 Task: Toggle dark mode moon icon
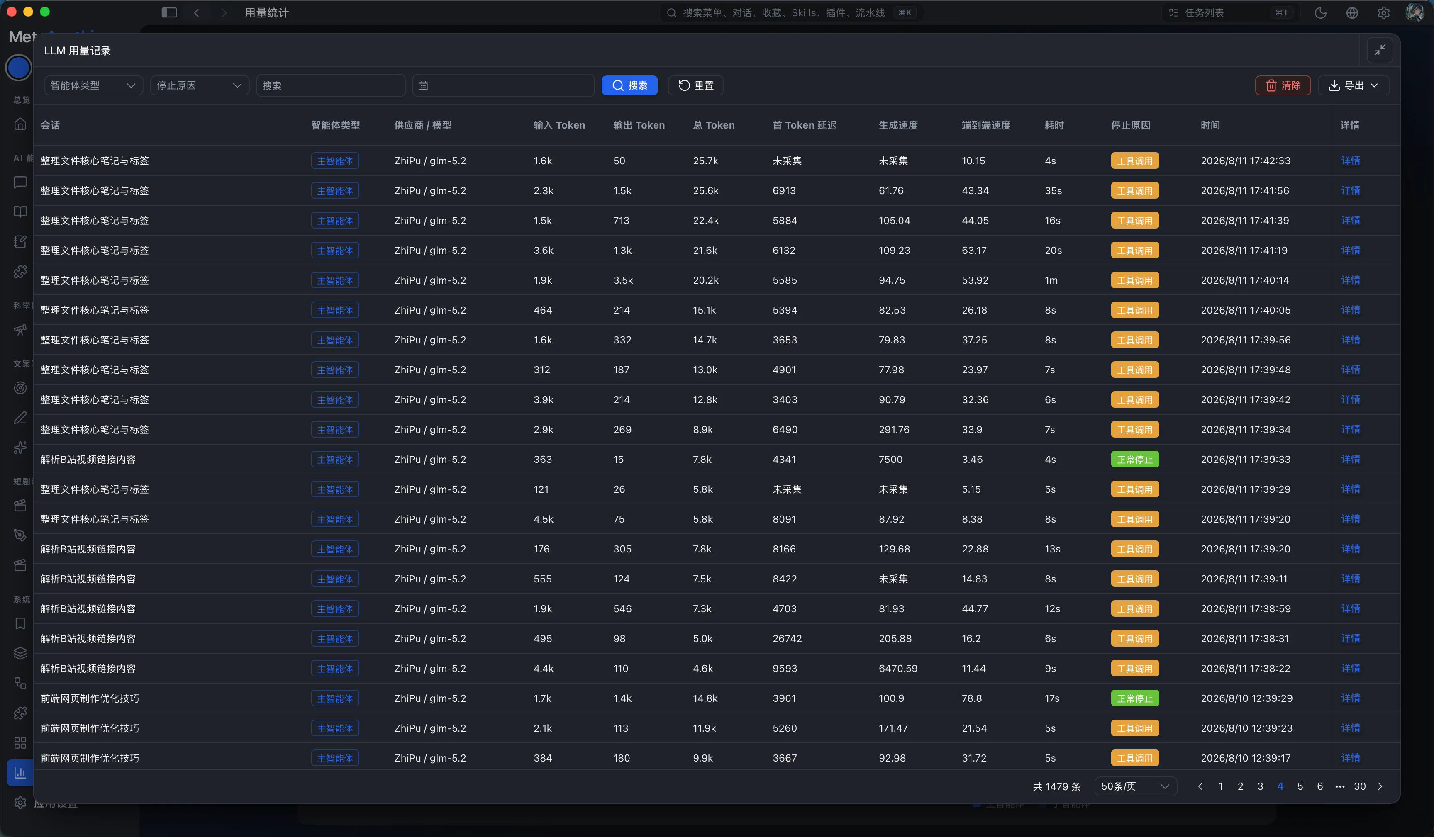1320,12
